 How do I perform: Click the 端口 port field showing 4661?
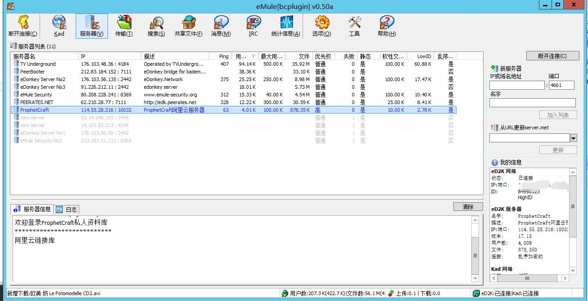[561, 85]
